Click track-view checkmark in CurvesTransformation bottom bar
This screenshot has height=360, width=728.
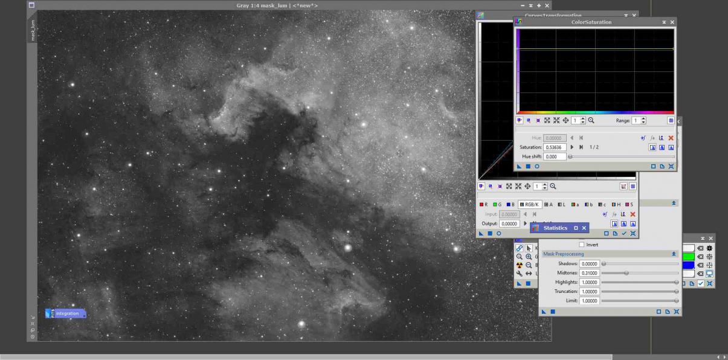(624, 233)
